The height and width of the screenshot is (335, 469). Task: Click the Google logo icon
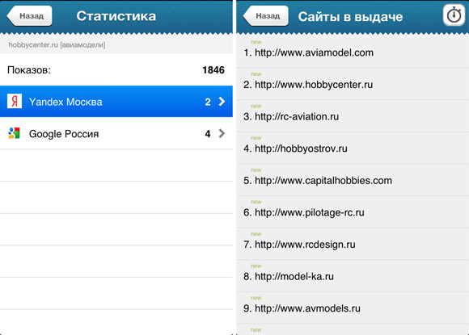[x=14, y=133]
